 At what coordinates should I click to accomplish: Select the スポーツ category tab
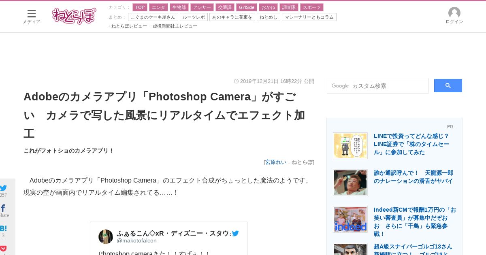(312, 7)
